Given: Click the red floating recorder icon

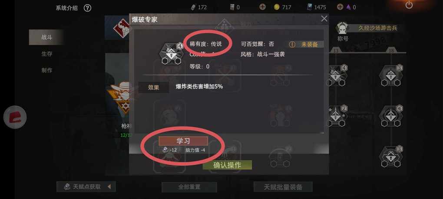Looking at the screenshot, I should pos(15,117).
